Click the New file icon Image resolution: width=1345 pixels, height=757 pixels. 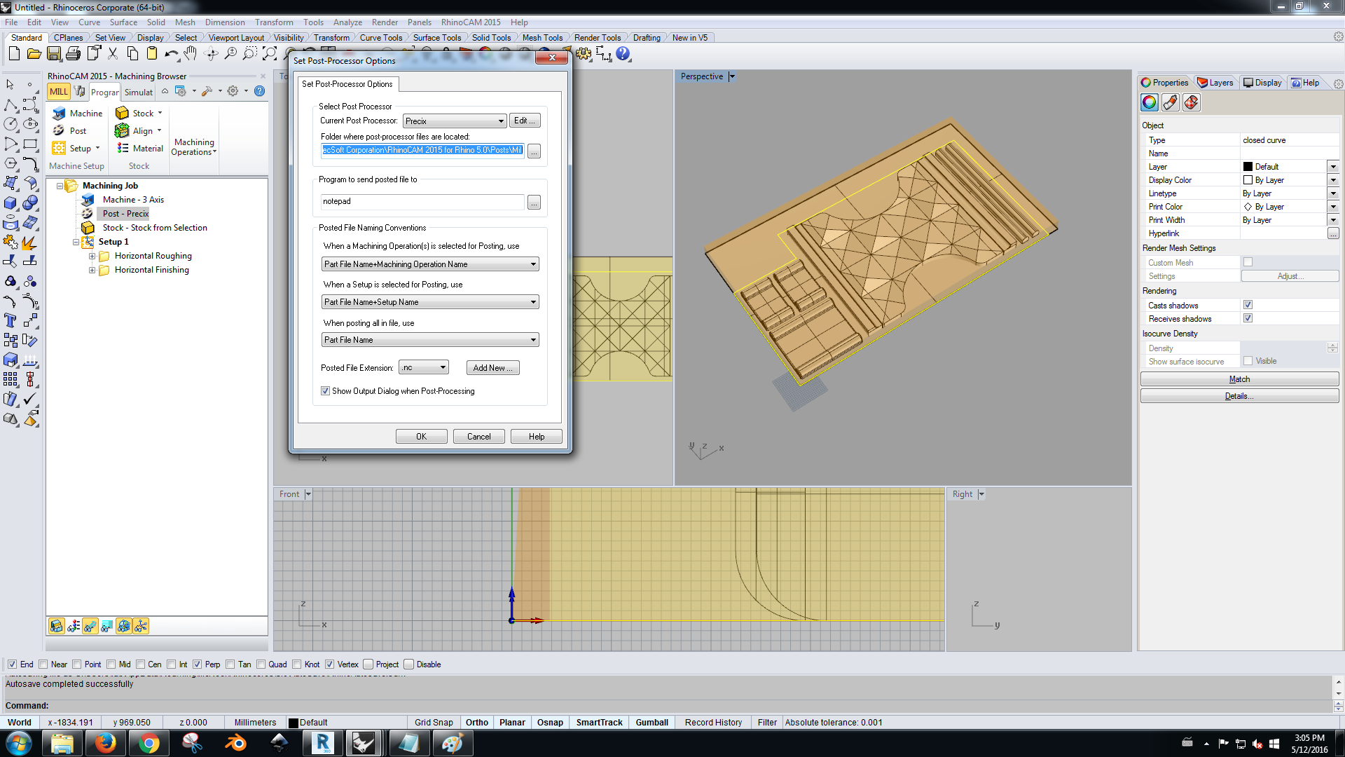click(14, 54)
